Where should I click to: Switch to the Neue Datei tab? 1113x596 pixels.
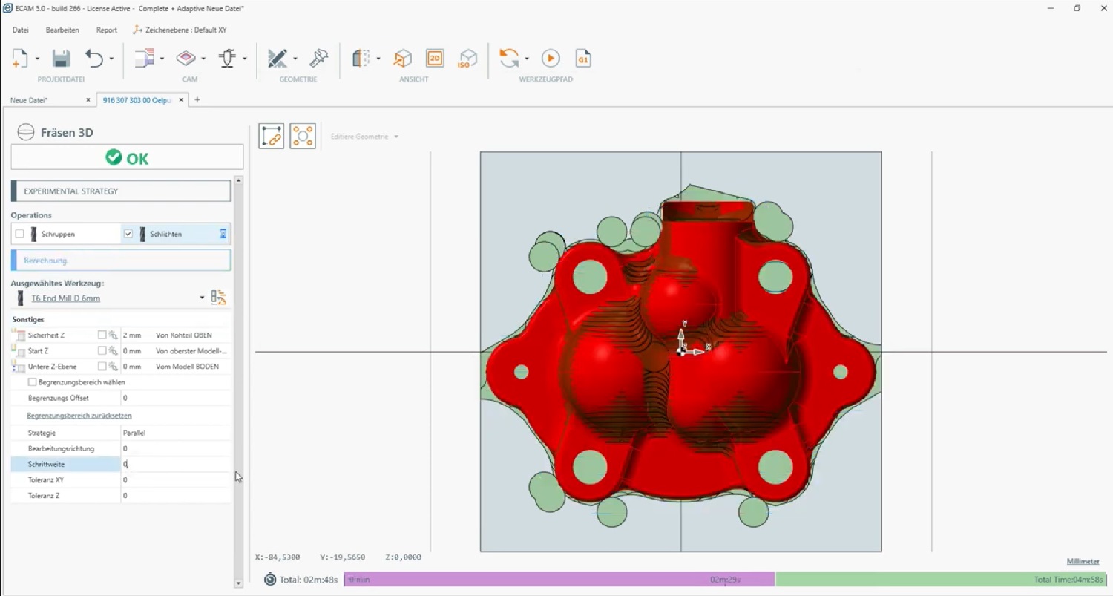(x=30, y=100)
